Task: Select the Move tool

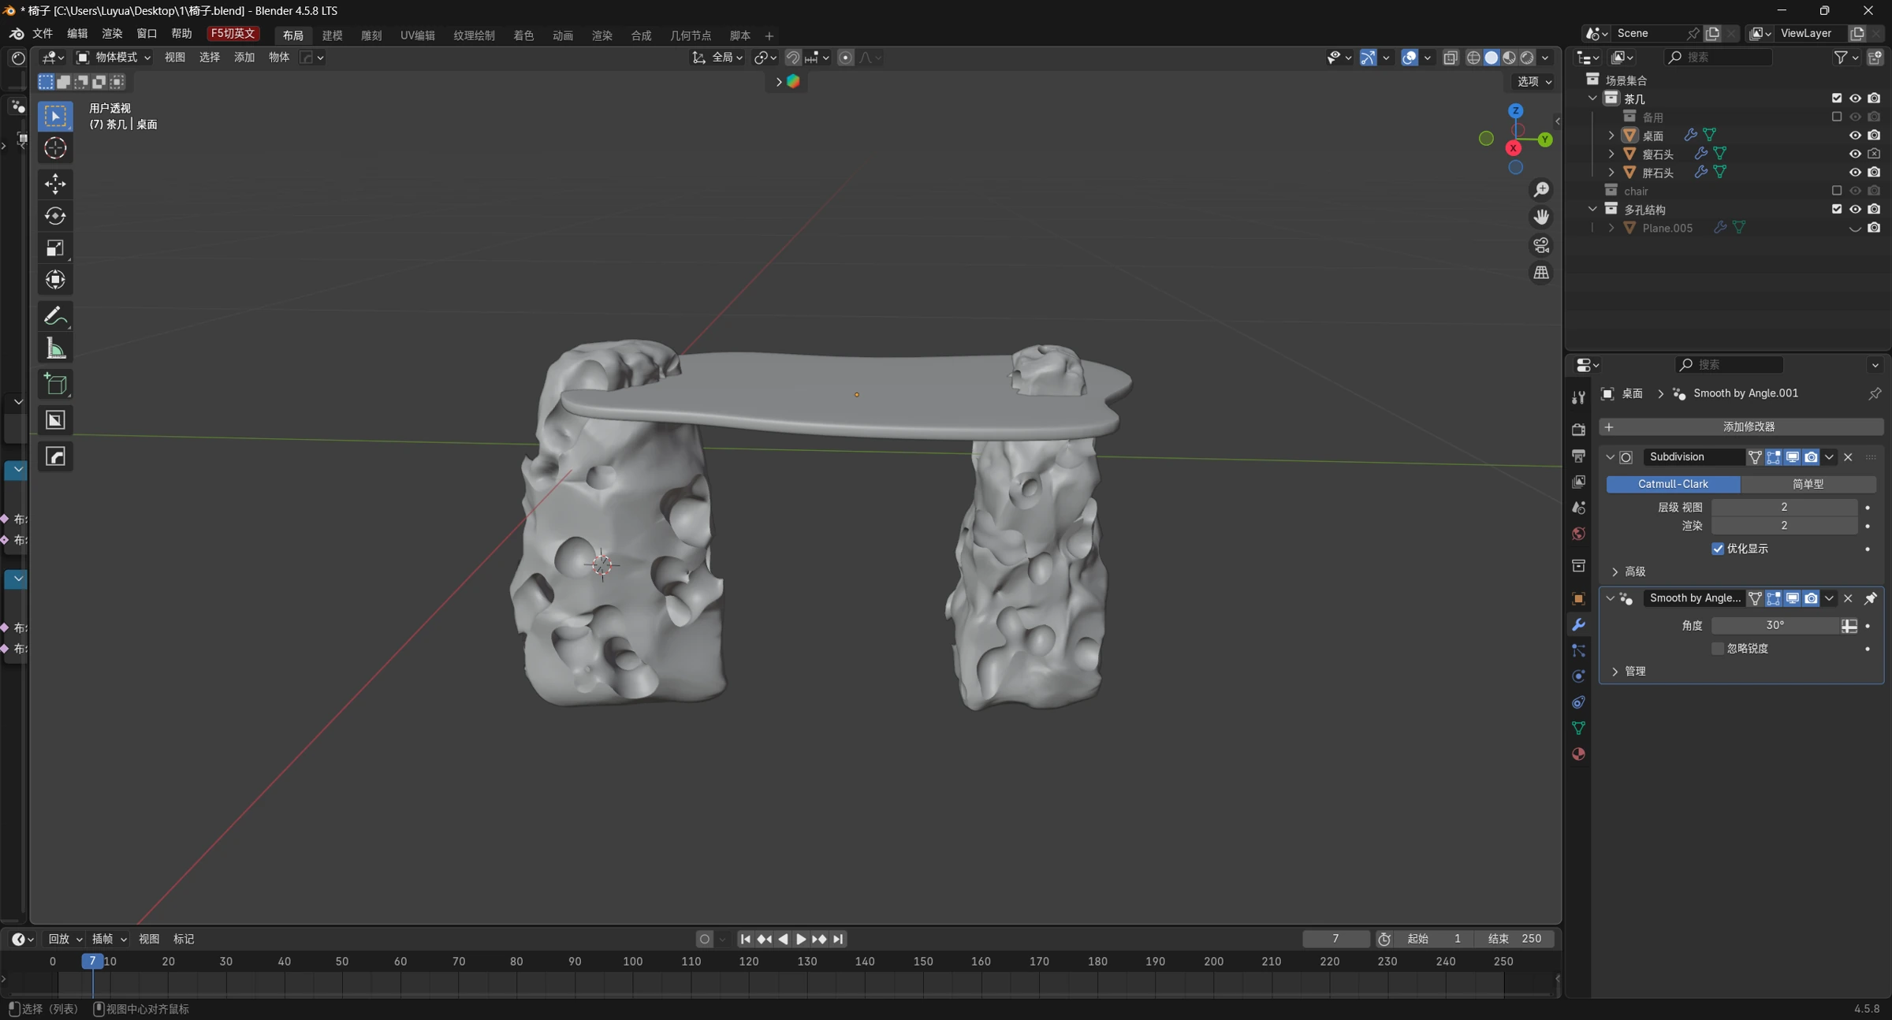Action: (55, 184)
